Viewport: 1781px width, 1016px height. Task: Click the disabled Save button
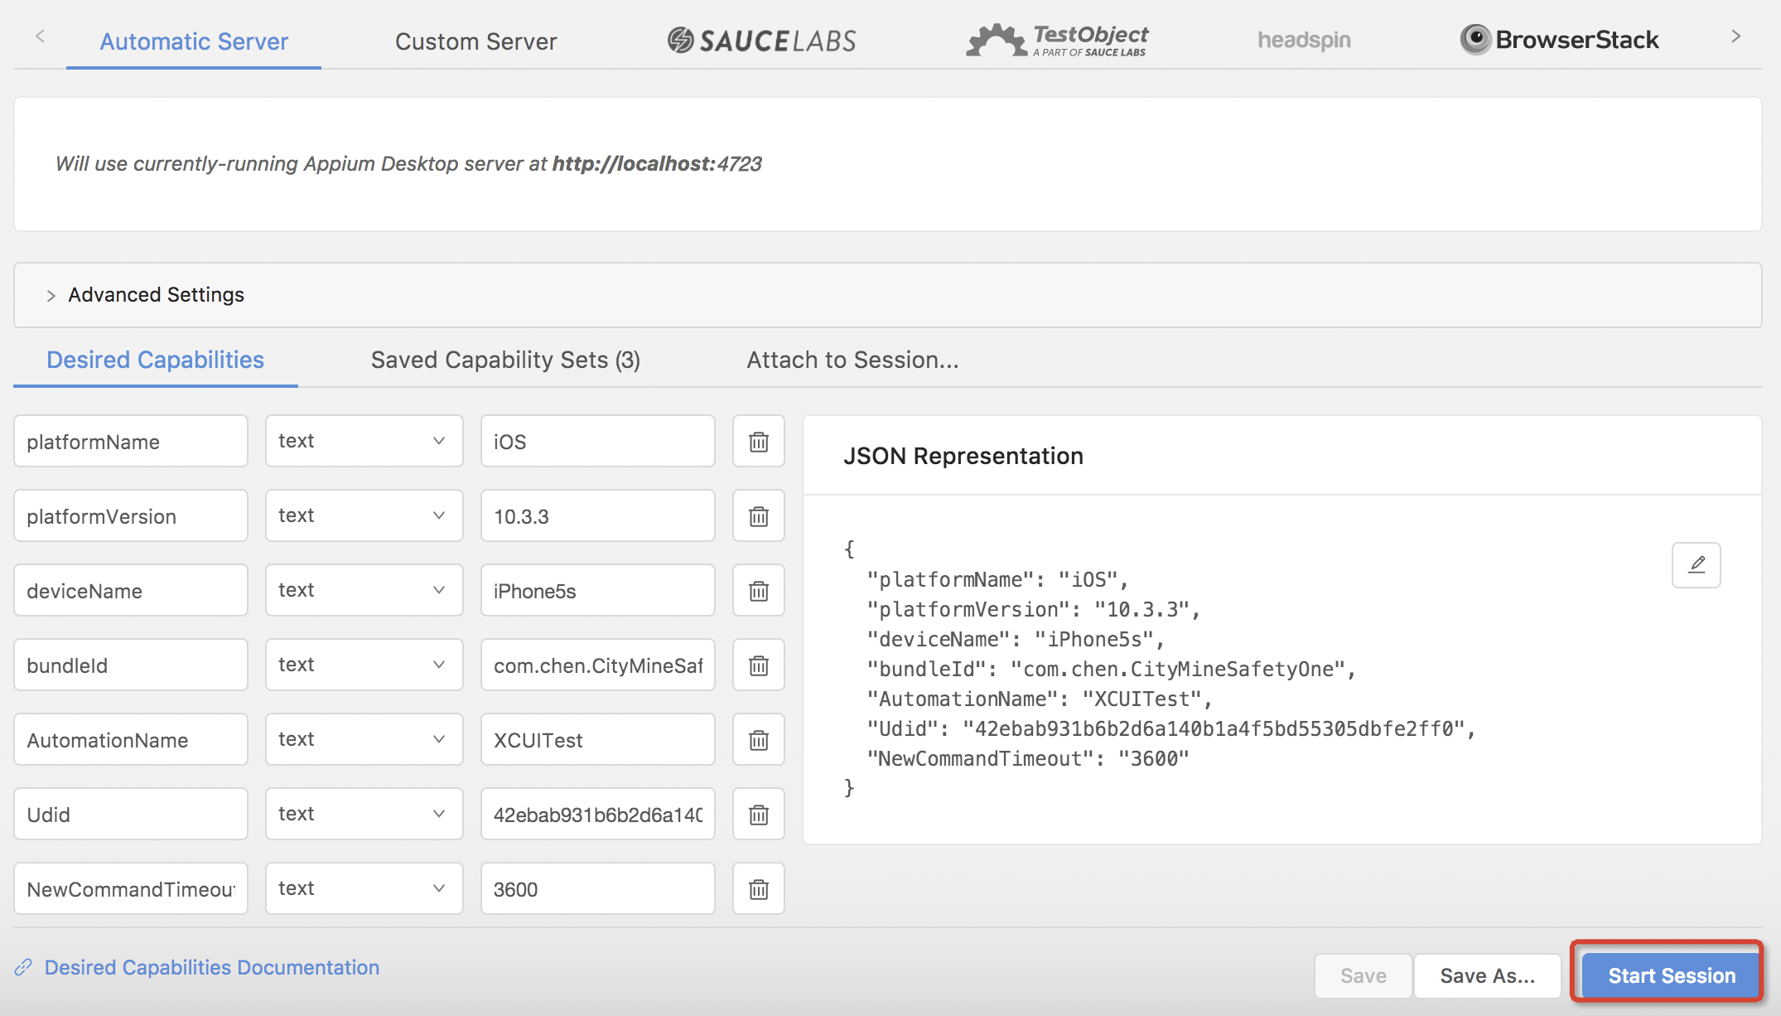(1363, 975)
